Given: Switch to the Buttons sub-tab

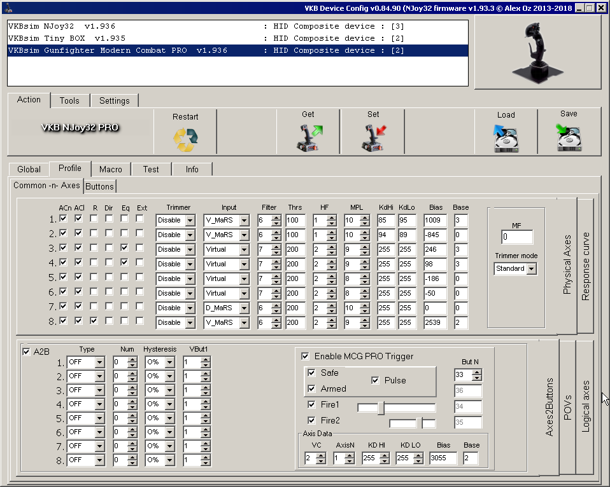Looking at the screenshot, I should [99, 186].
